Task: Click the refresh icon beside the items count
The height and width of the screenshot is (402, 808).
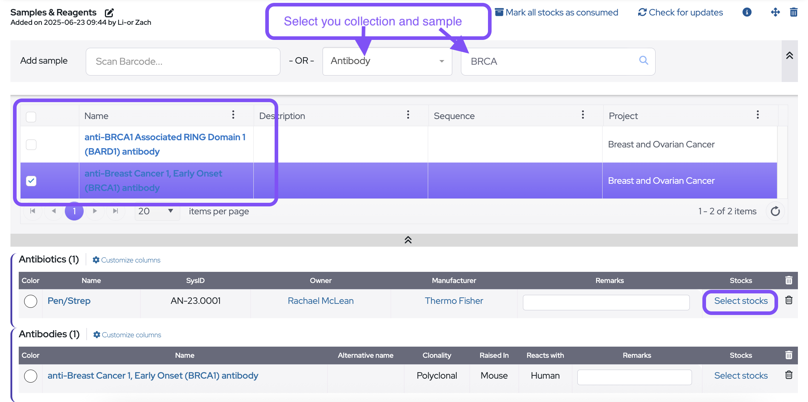Action: click(775, 211)
